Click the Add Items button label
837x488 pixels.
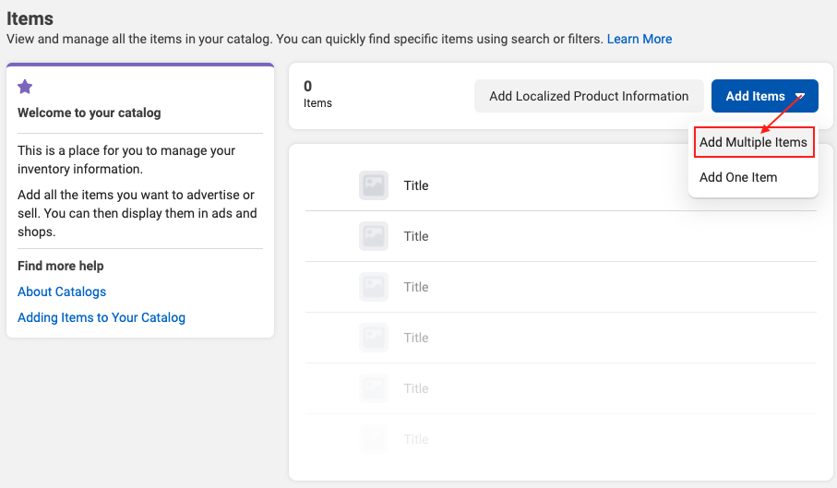(755, 96)
